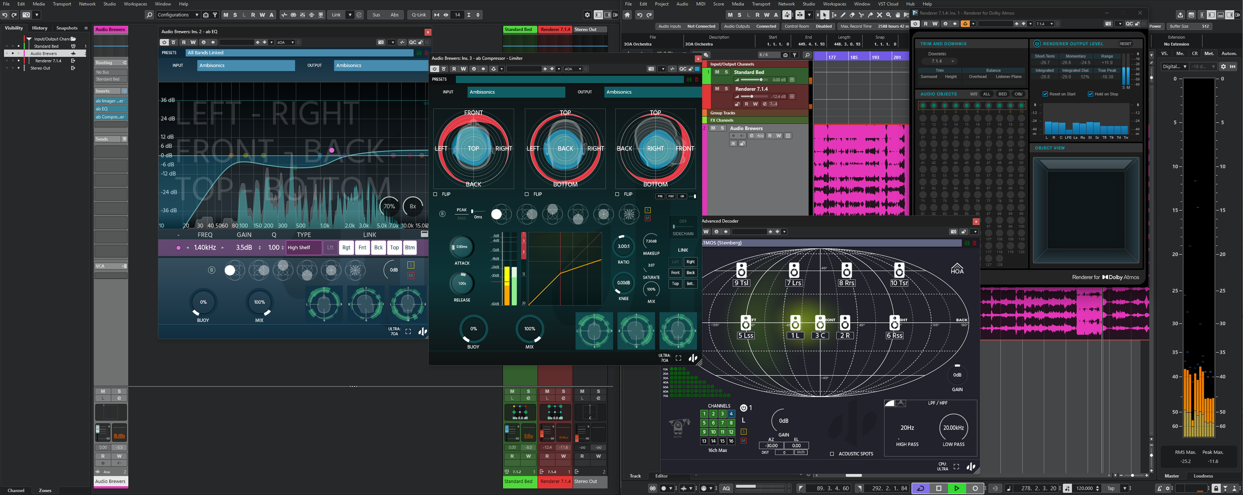
Task: Toggle fullscreen icon in the Compressor plugin
Action: pos(678,358)
